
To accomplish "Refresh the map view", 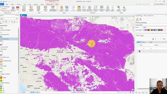I will pyautogui.click(x=133, y=92).
